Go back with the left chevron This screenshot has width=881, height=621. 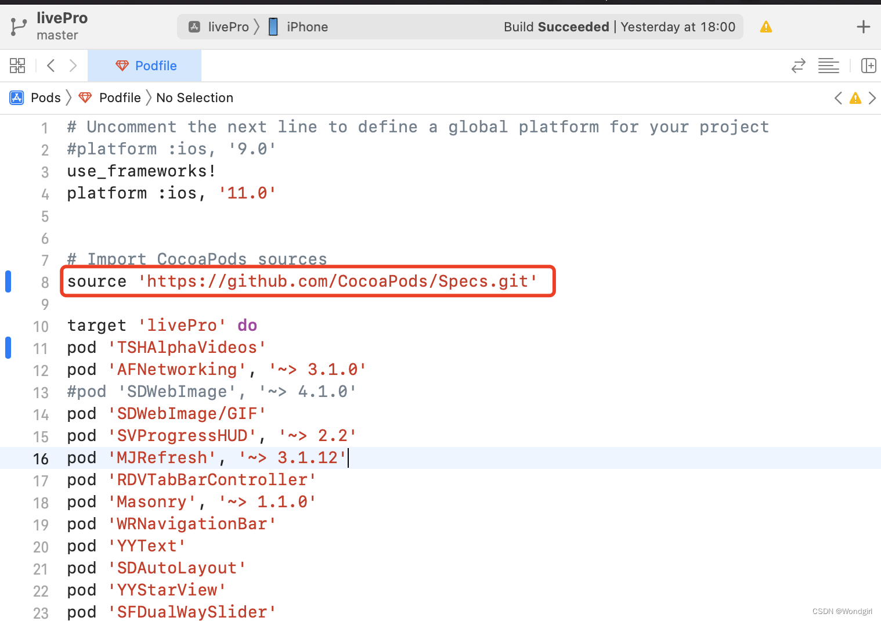(51, 66)
